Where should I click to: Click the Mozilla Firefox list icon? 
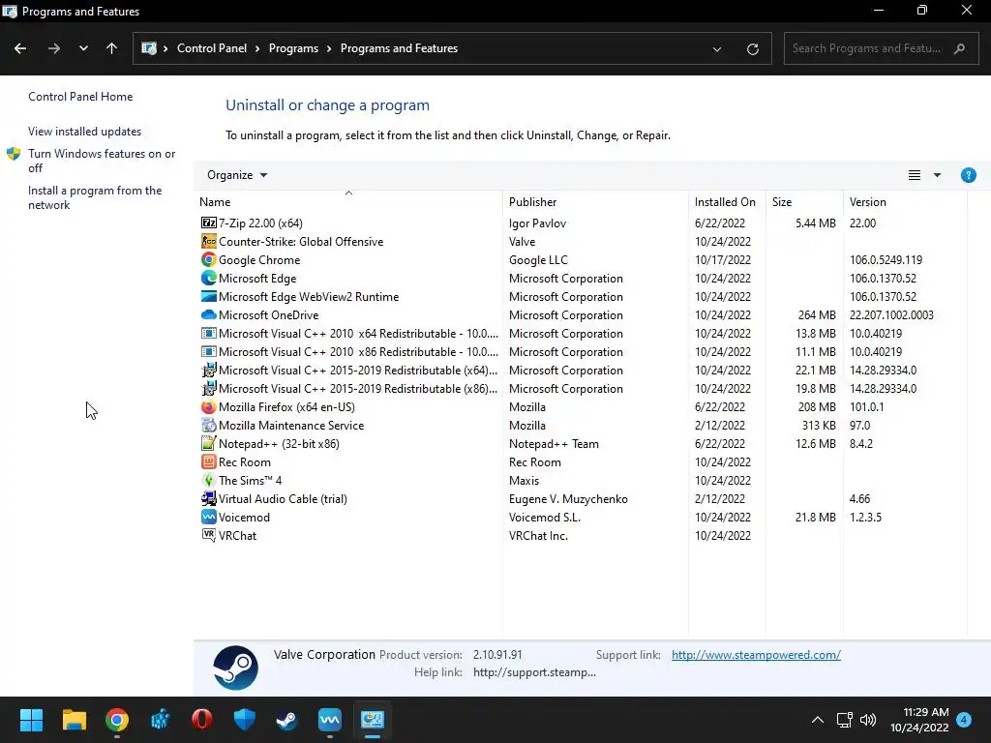[x=209, y=407]
